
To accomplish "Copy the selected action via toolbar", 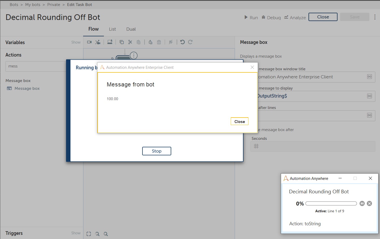I will coord(121,42).
